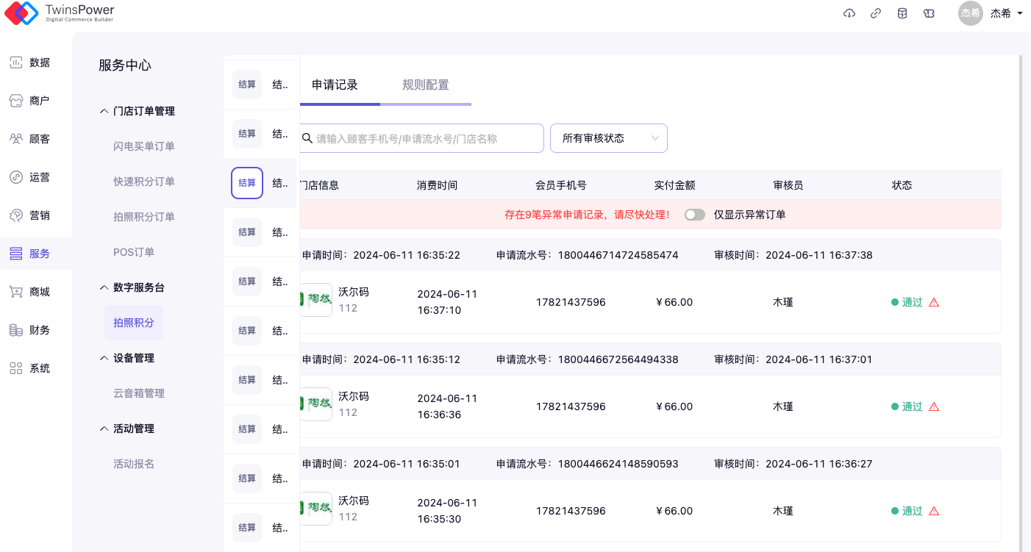Switch to the 规则配置 tab
The height and width of the screenshot is (552, 1031).
pyautogui.click(x=425, y=85)
